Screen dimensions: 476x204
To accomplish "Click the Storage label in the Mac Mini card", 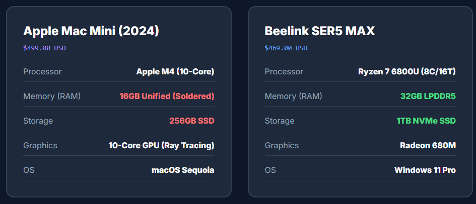I will coord(38,121).
